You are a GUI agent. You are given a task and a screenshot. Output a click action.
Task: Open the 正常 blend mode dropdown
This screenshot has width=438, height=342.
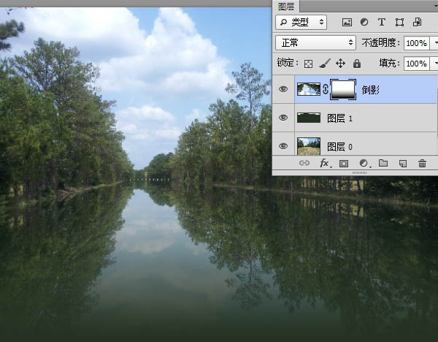tap(315, 43)
